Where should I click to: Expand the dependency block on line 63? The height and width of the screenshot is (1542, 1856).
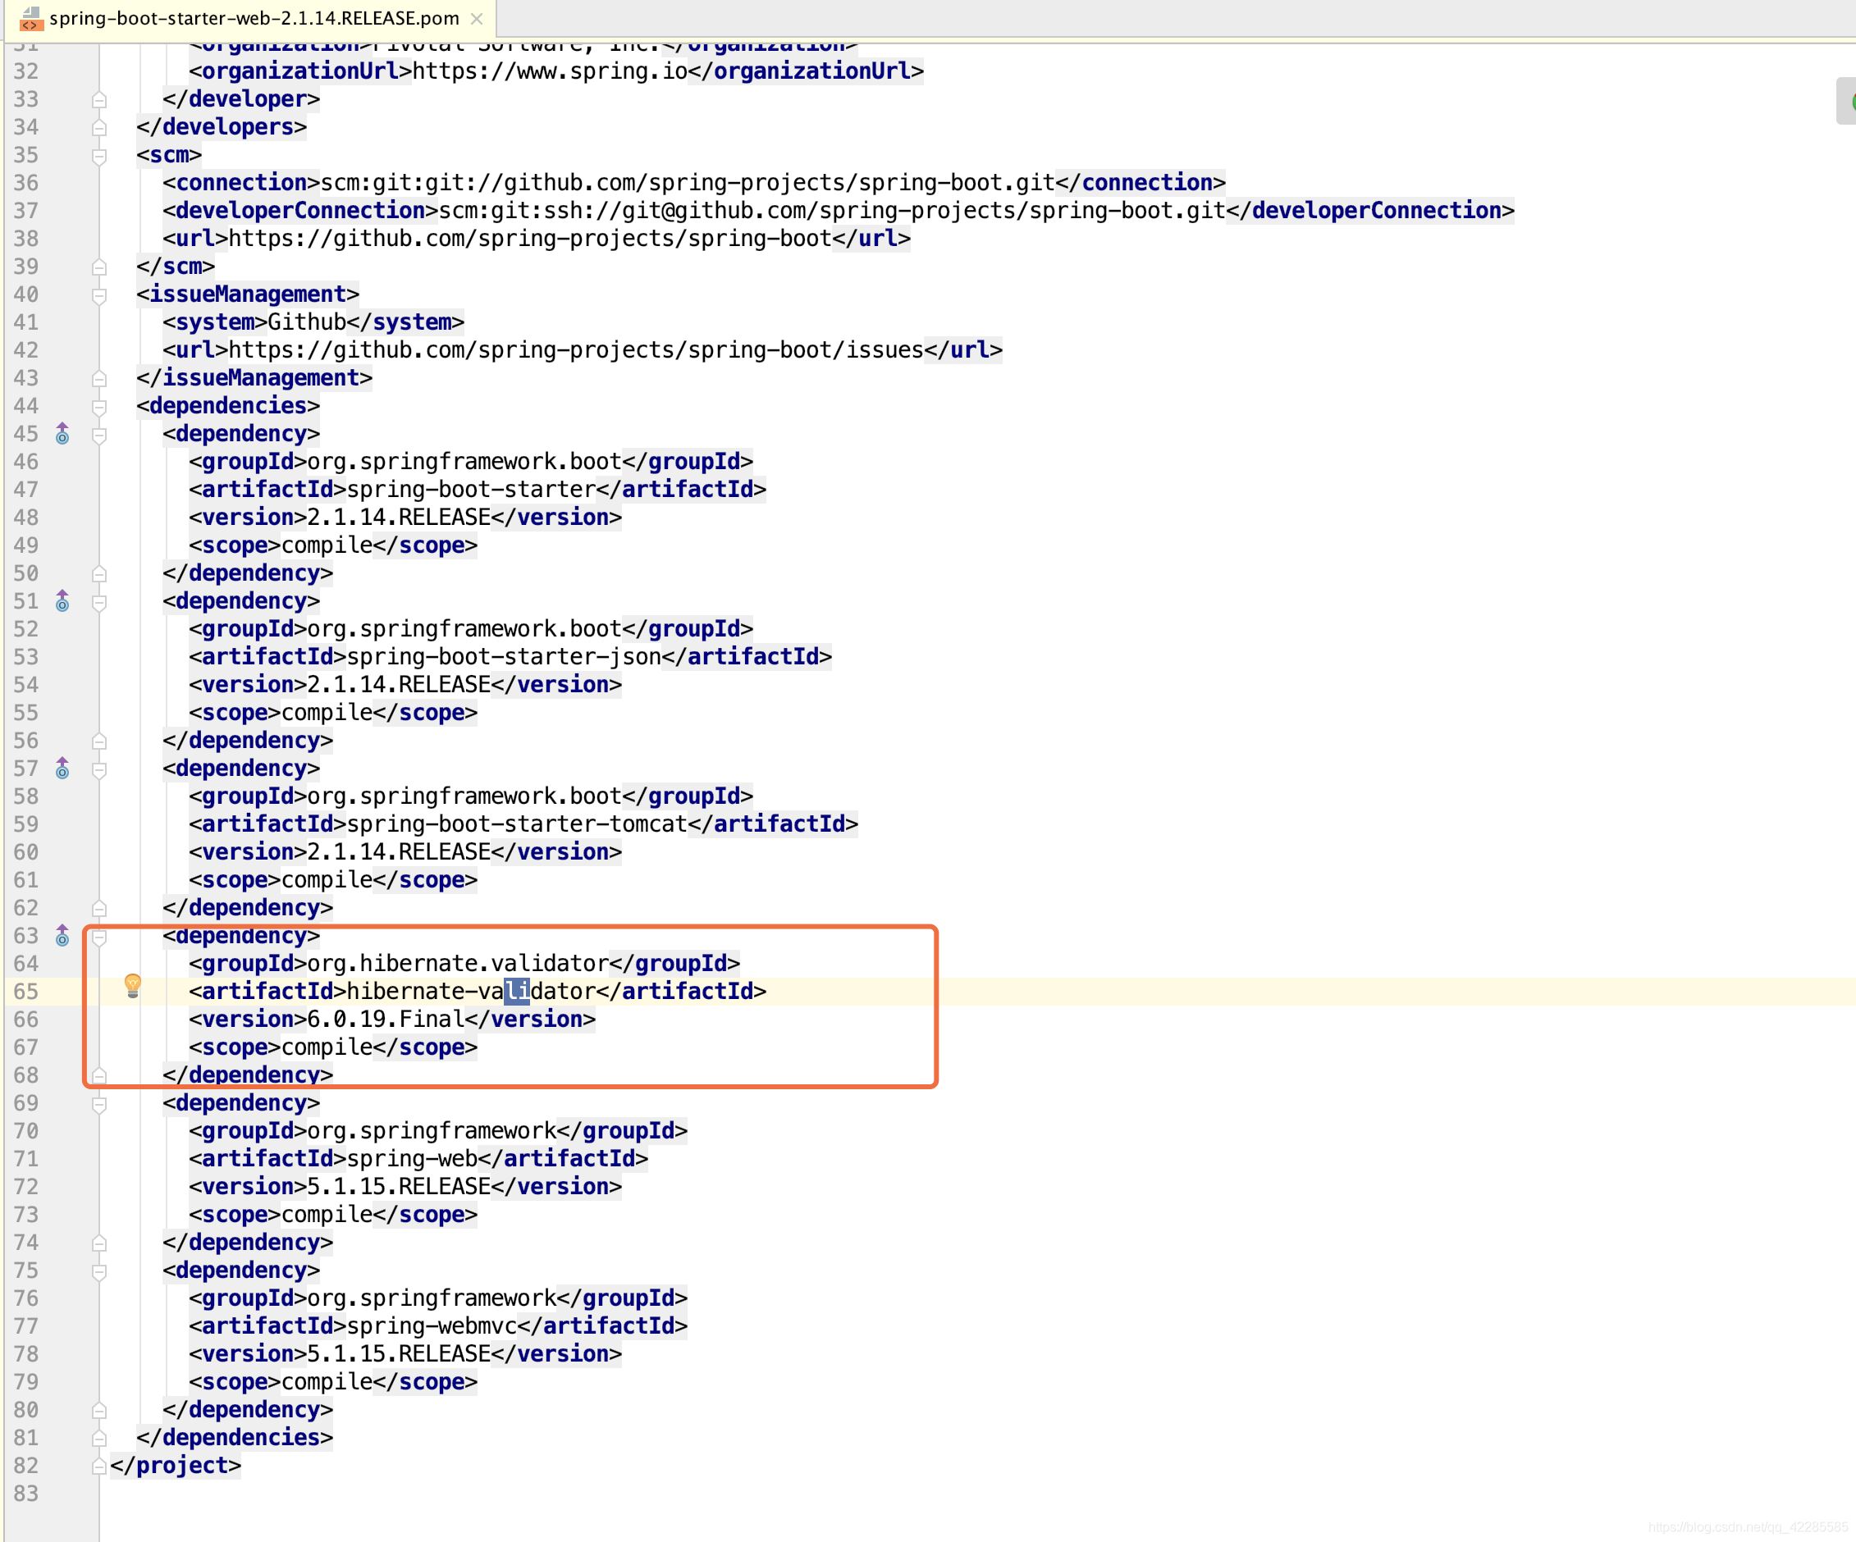click(x=98, y=935)
